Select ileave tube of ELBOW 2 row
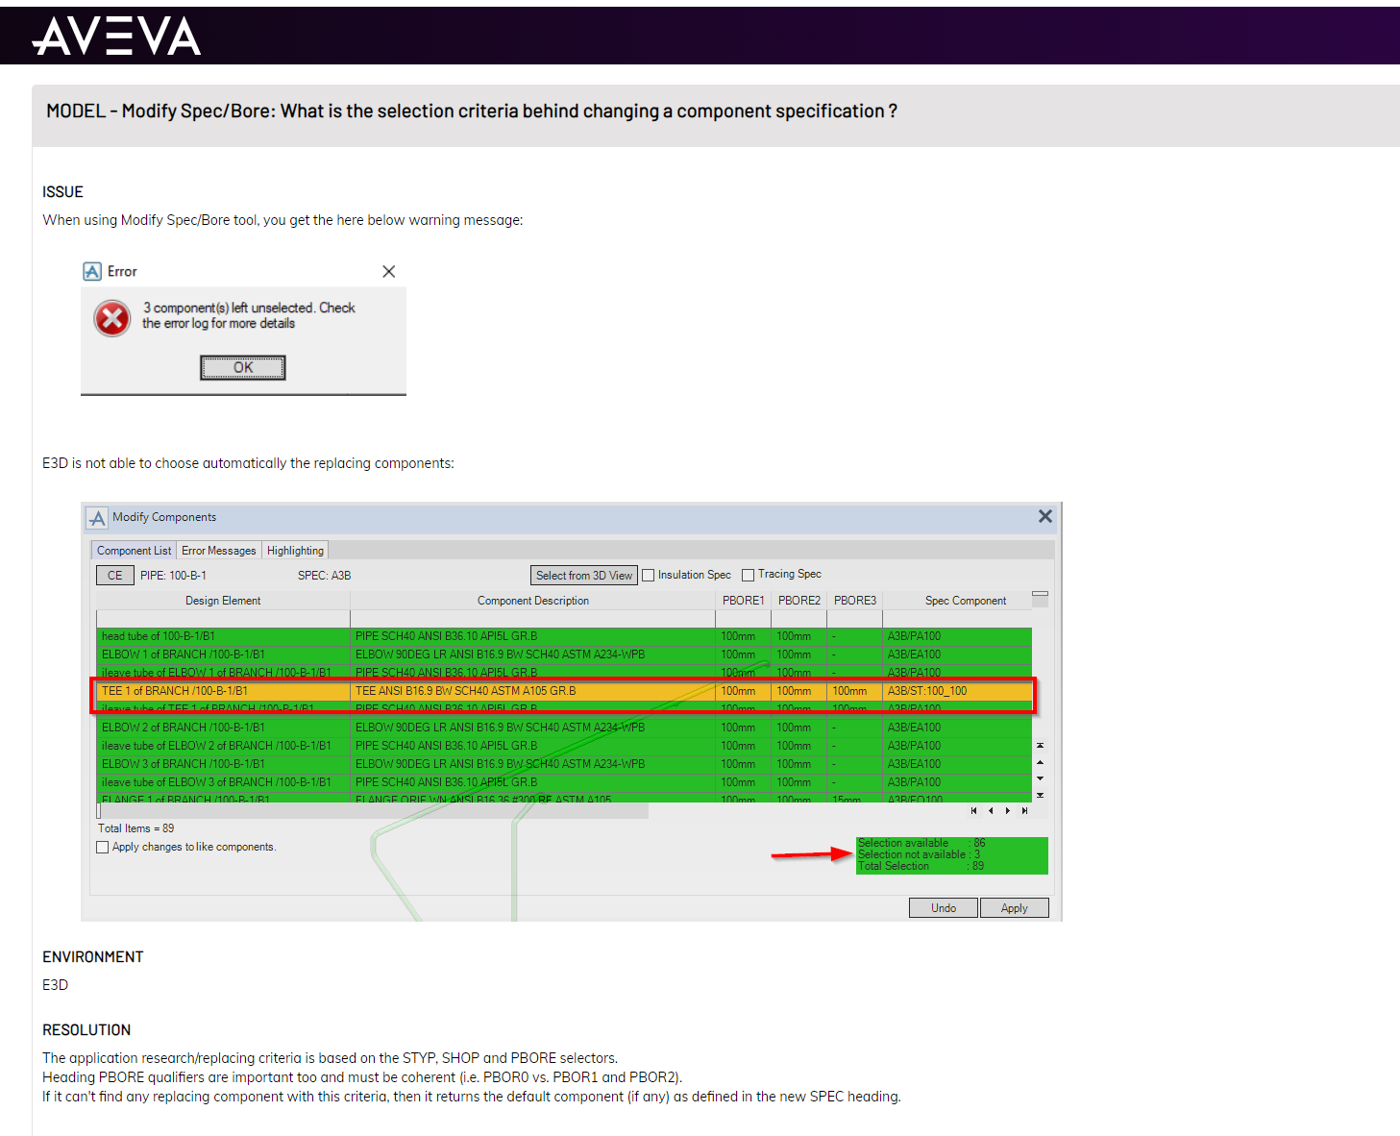 pyautogui.click(x=564, y=746)
